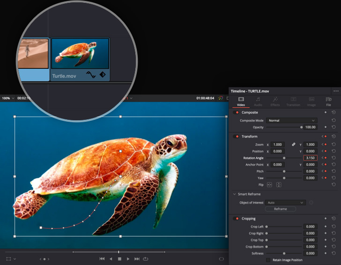Viewport: 341px width, 265px height.
Task: Click the Opacity keyframe diamond
Action: coord(325,127)
